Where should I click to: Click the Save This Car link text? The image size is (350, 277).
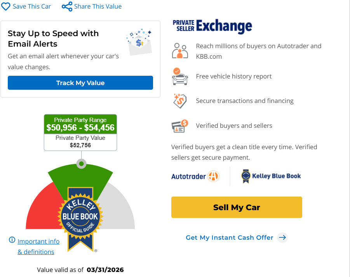click(x=32, y=7)
